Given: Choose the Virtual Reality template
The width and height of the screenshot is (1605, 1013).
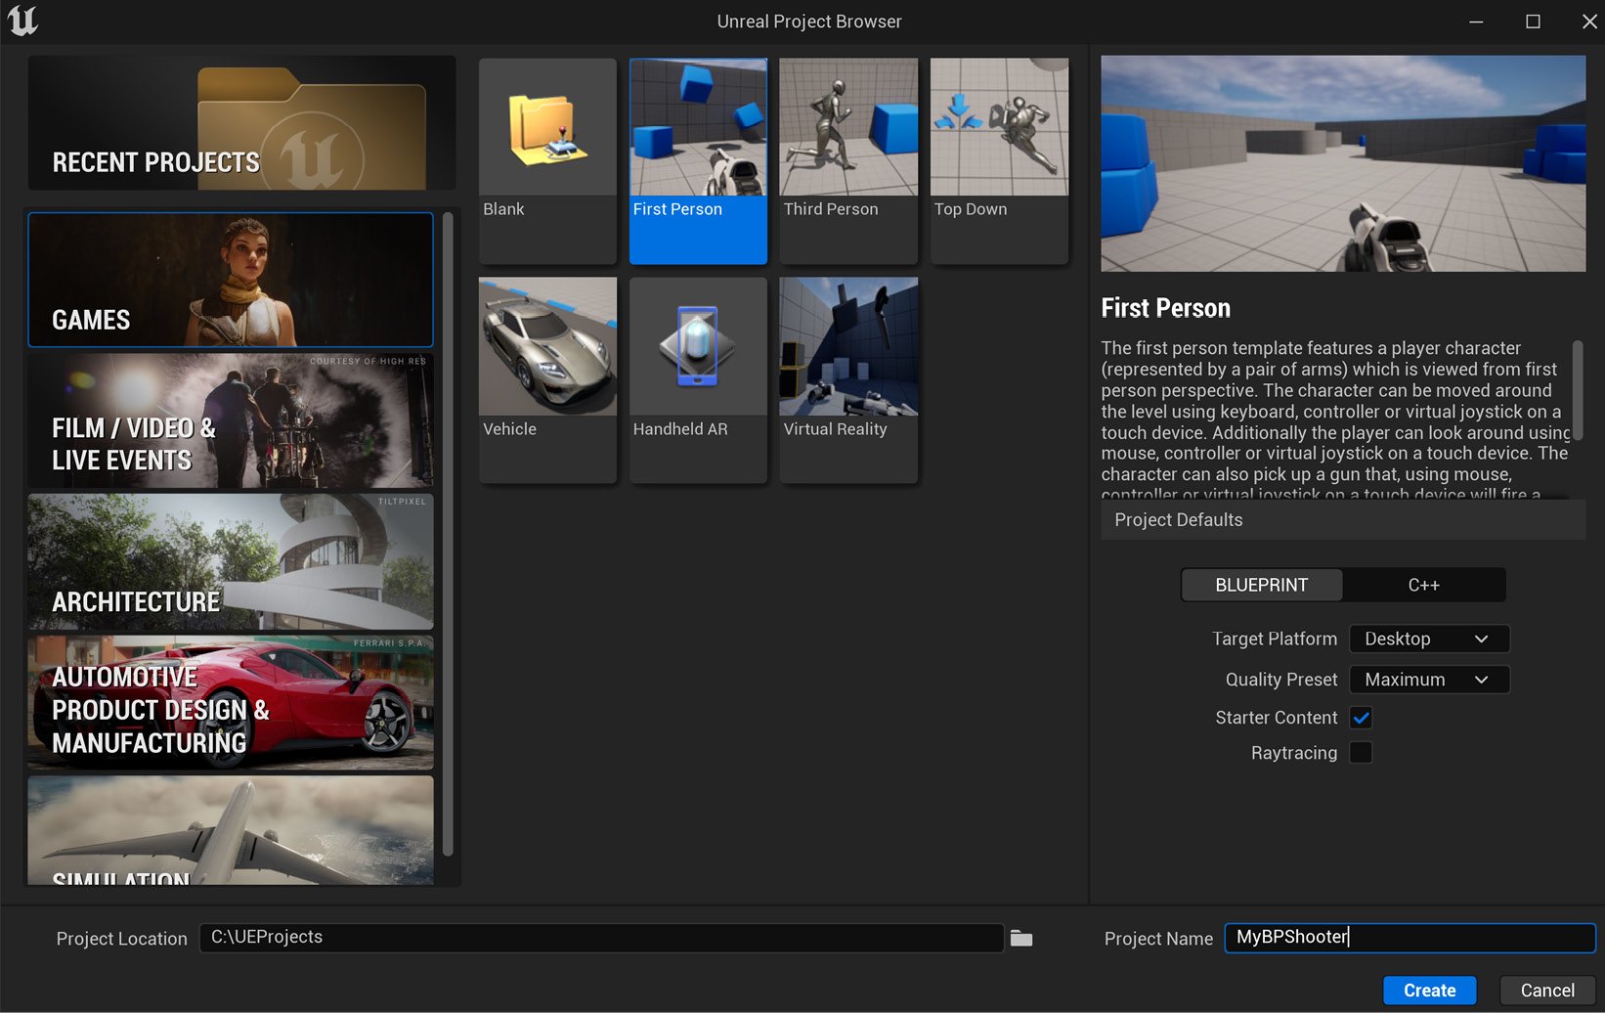Looking at the screenshot, I should pyautogui.click(x=848, y=379).
